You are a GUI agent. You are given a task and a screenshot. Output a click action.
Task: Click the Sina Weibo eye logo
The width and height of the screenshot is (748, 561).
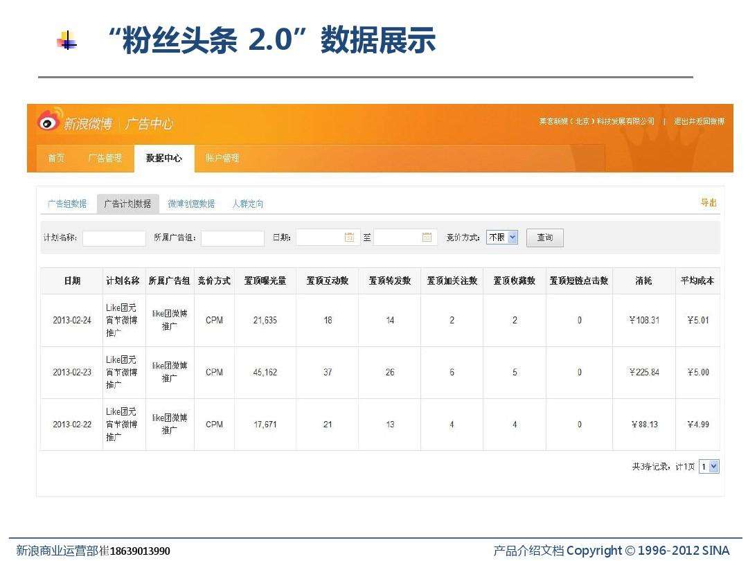coord(50,119)
